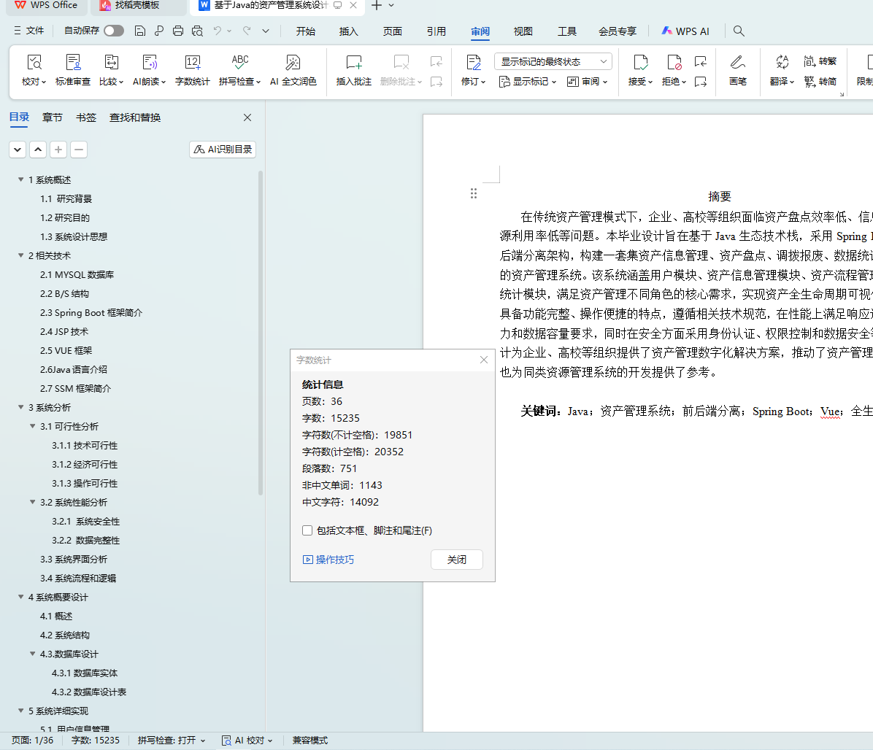This screenshot has height=750, width=873.
Task: Click the 关闭 button in dialog
Action: click(456, 560)
